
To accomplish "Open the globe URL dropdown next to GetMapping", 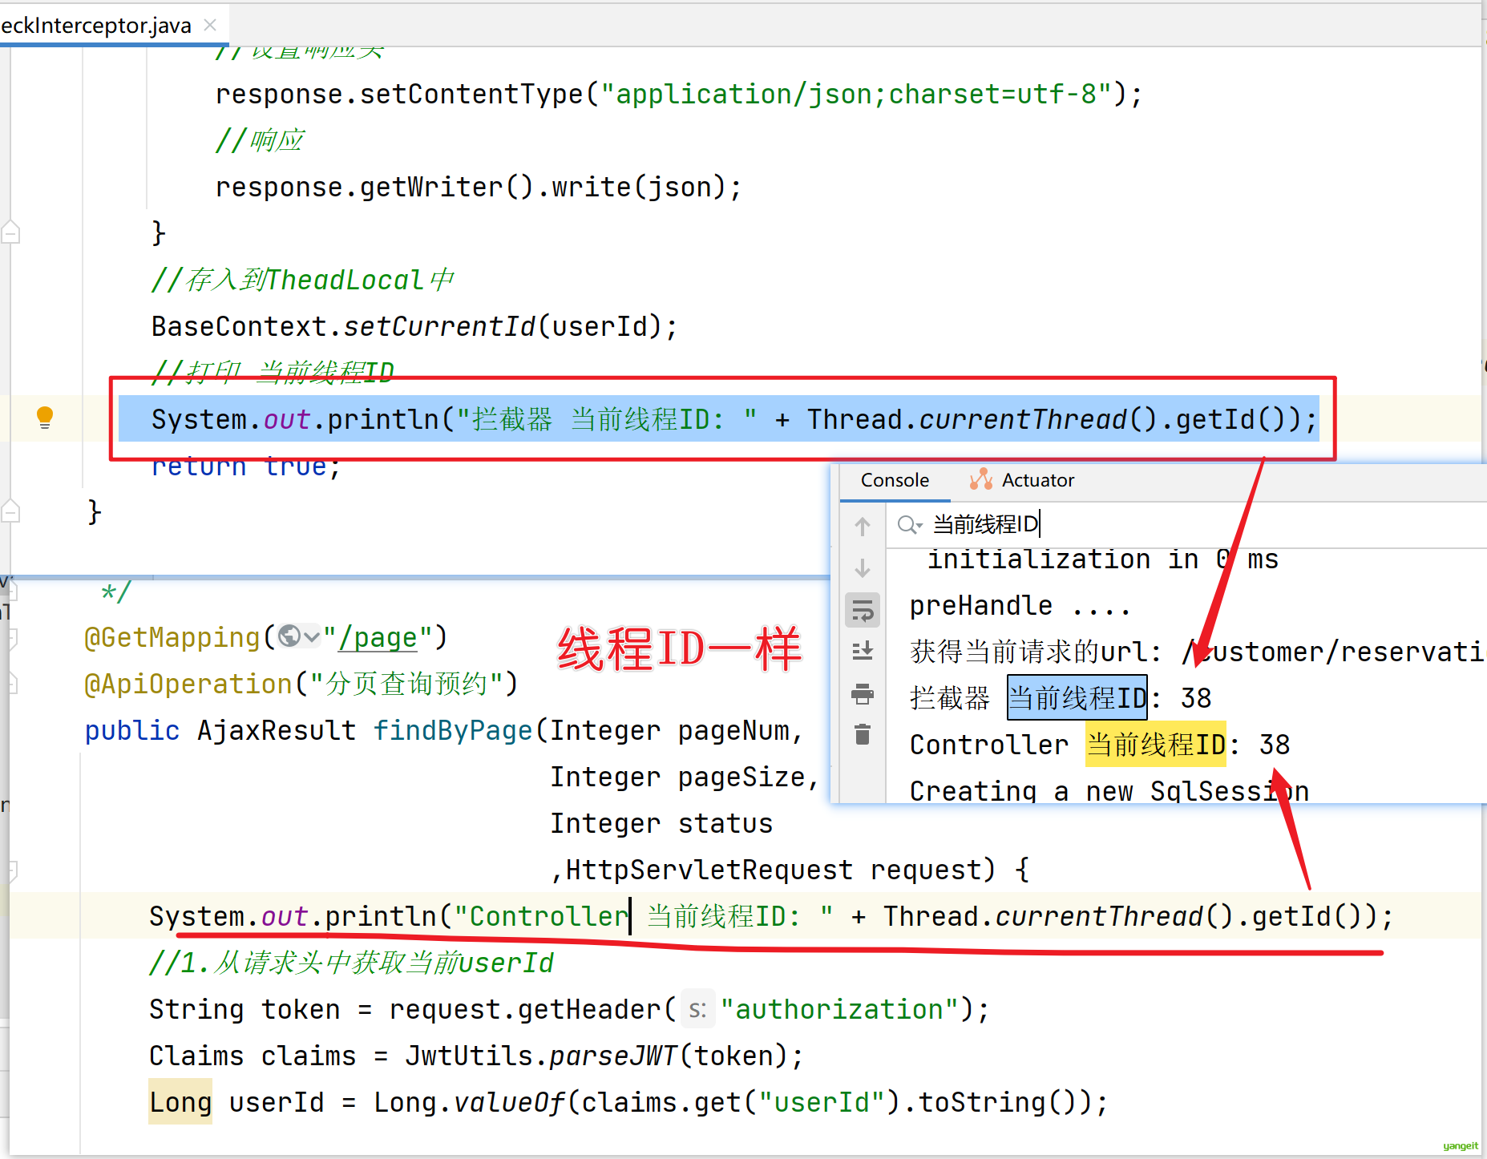I will [299, 637].
